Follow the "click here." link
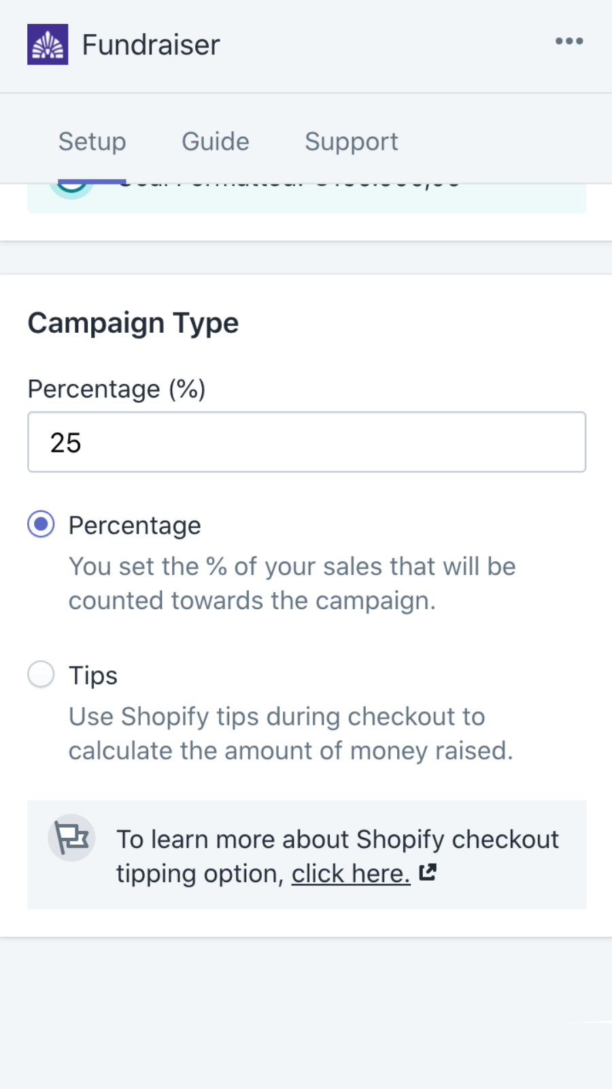612x1089 pixels. 351,873
